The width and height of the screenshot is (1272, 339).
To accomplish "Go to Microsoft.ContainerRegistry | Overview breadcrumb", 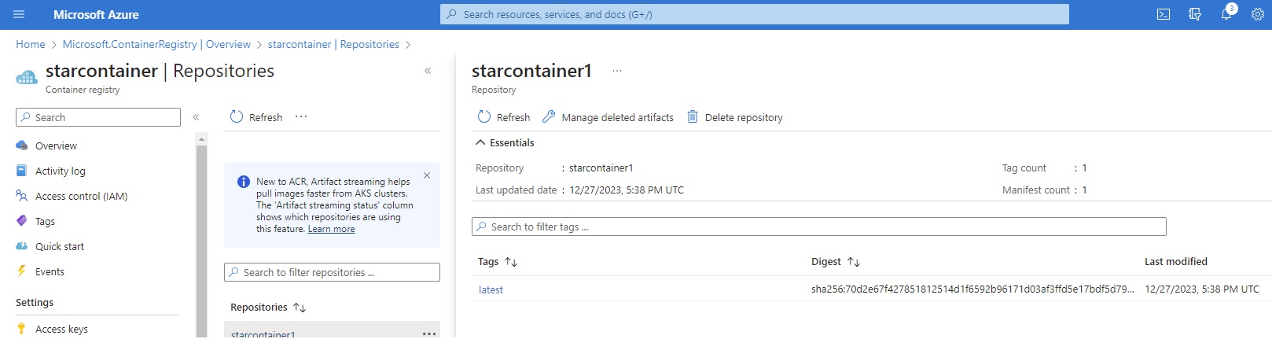I will [156, 44].
